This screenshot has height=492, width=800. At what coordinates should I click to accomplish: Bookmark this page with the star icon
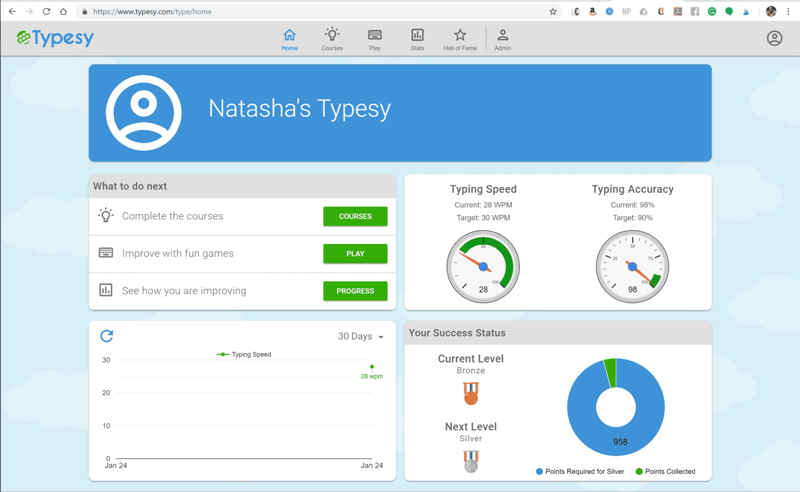pos(553,12)
